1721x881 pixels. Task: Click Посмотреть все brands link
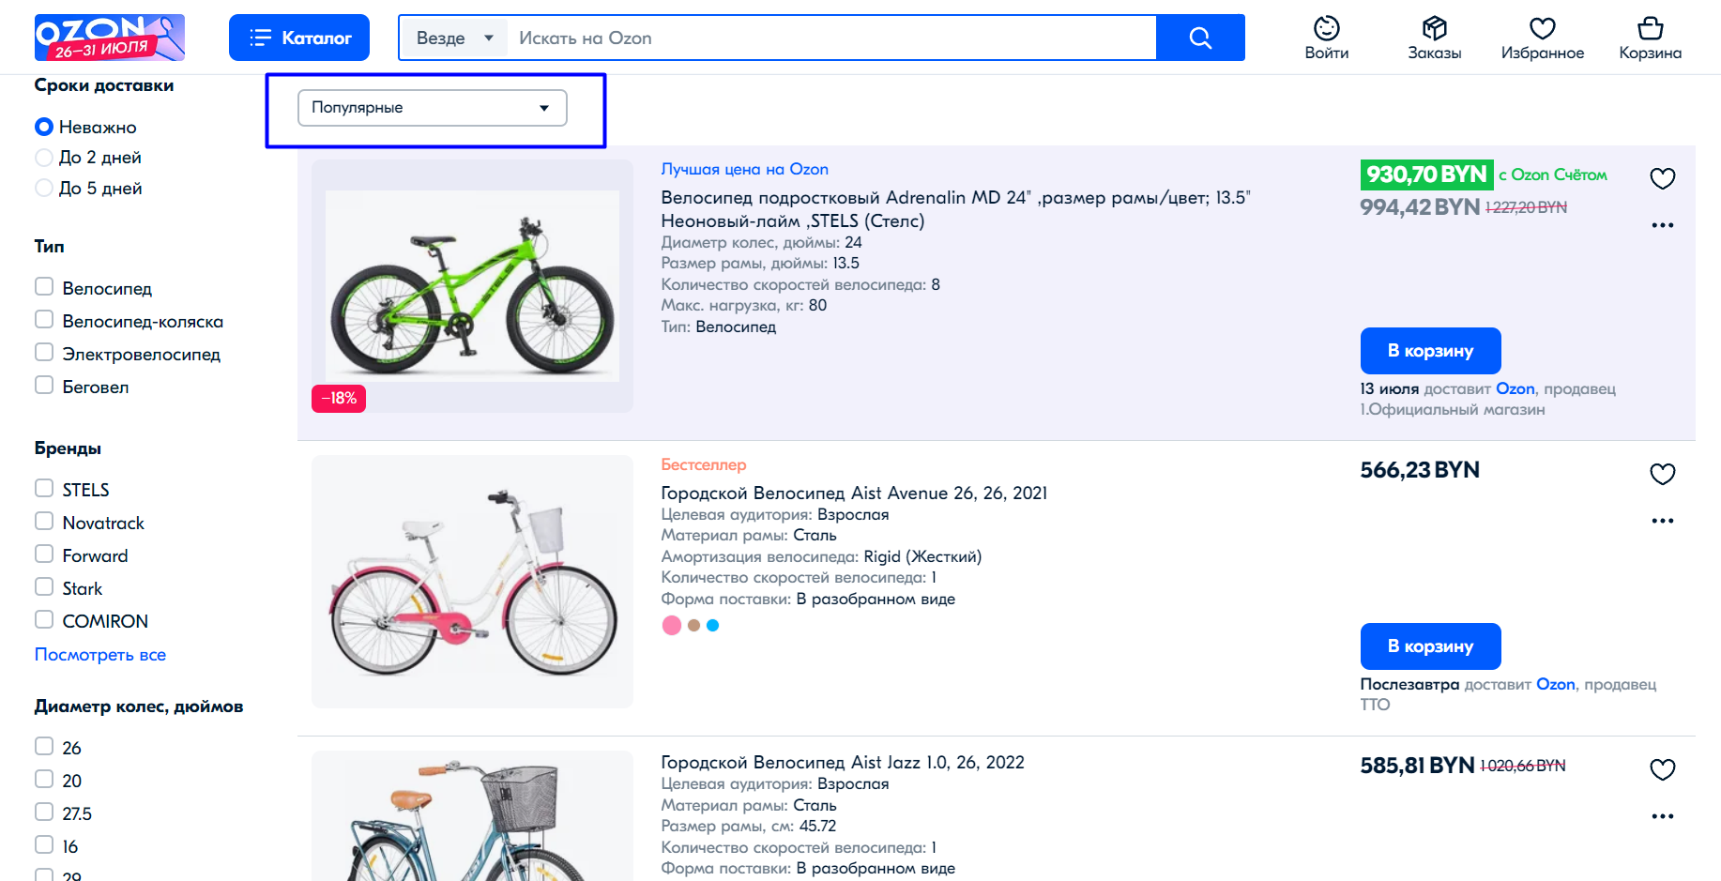(100, 655)
